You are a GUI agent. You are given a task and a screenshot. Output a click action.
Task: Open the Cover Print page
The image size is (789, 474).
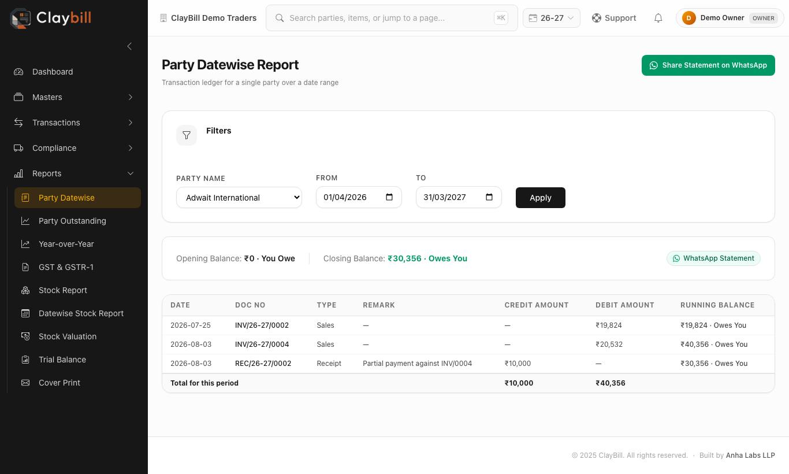coord(77,383)
